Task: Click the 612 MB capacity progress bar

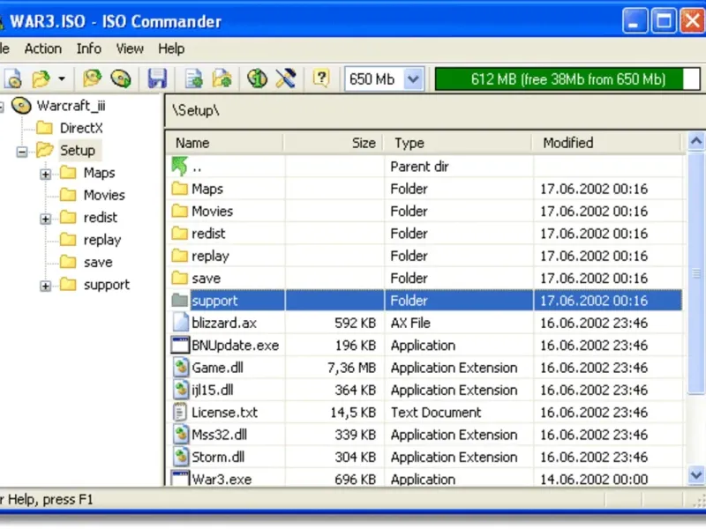Action: coord(567,79)
